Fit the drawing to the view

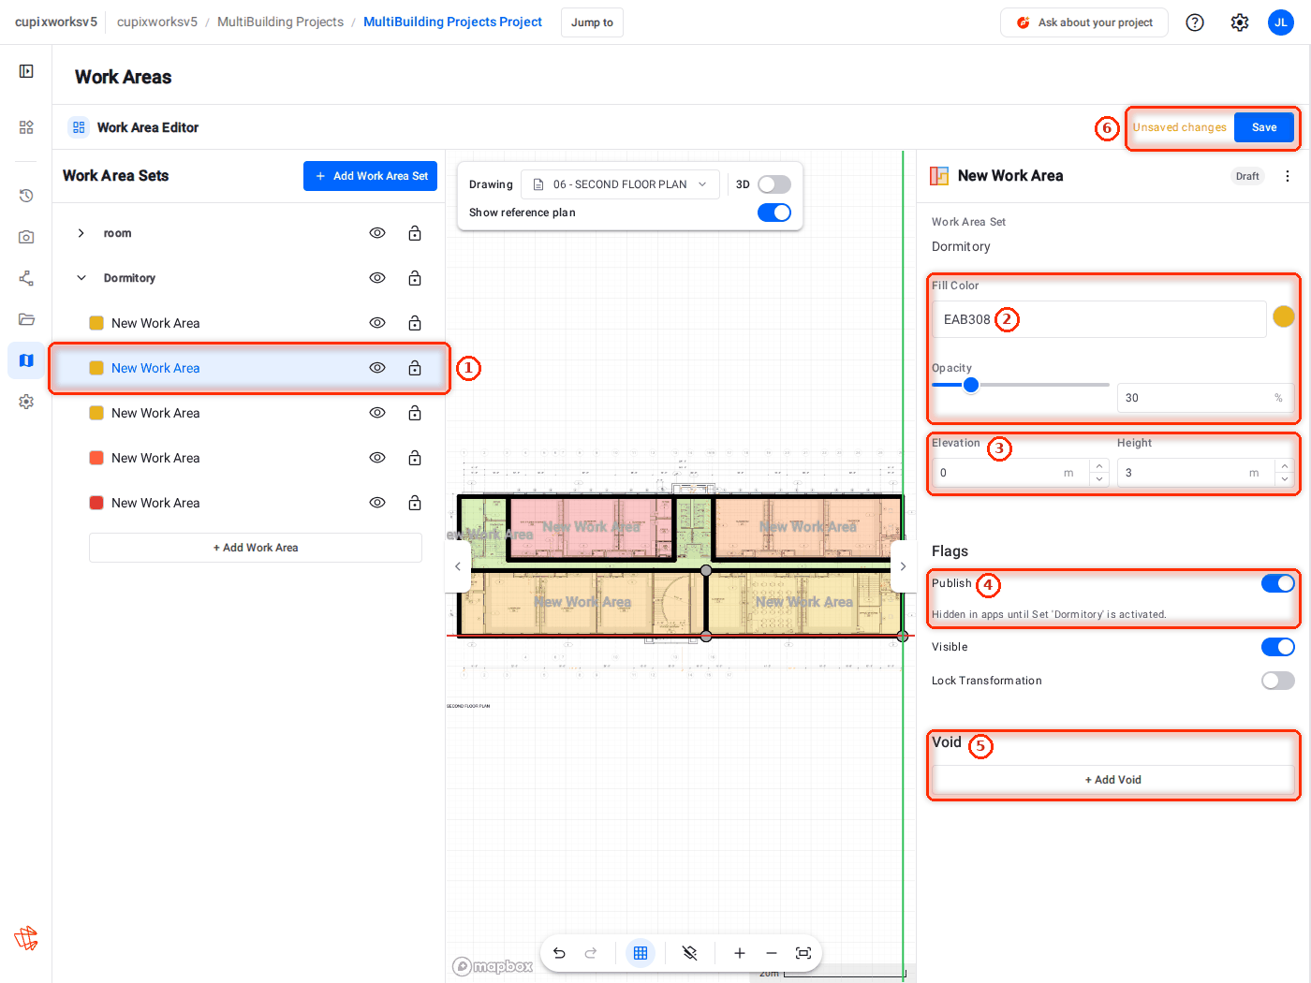(x=803, y=953)
